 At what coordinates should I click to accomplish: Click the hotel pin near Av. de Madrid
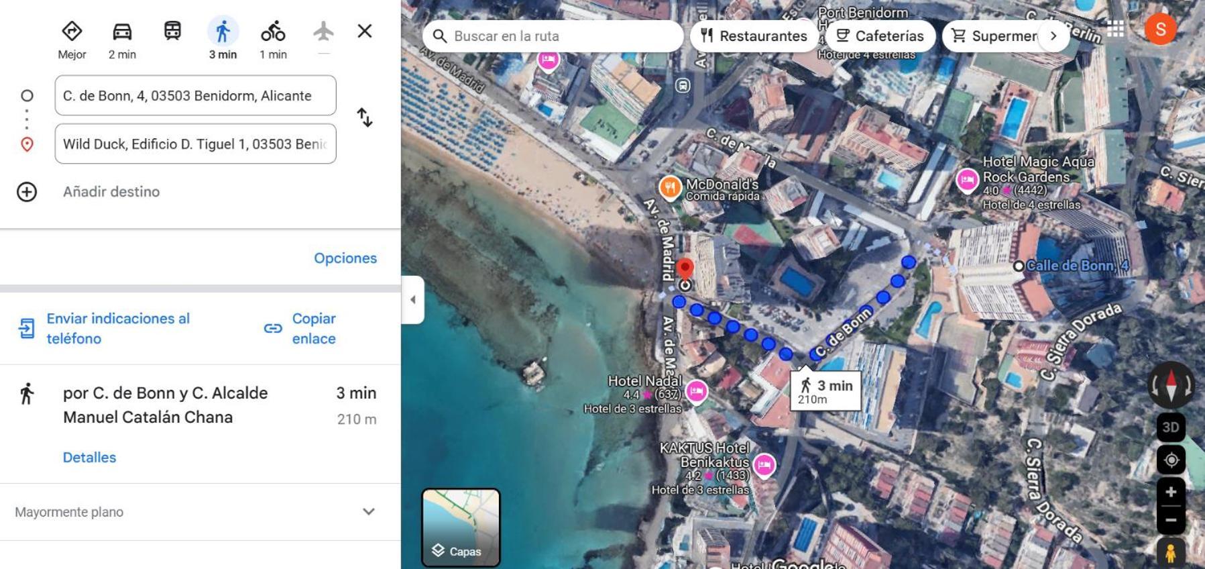coord(549,60)
